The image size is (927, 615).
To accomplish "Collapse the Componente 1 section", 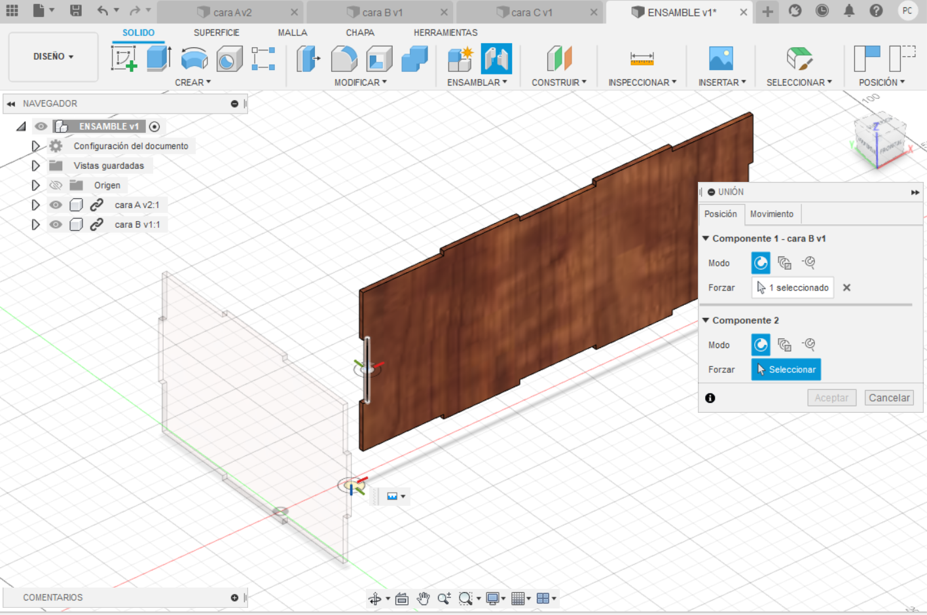I will pyautogui.click(x=706, y=238).
